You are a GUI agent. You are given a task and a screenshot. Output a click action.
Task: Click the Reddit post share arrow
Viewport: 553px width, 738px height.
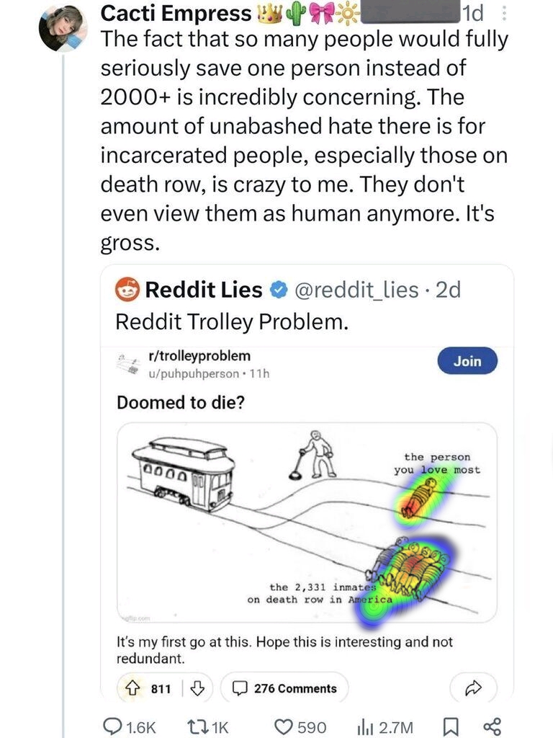pos(472,688)
